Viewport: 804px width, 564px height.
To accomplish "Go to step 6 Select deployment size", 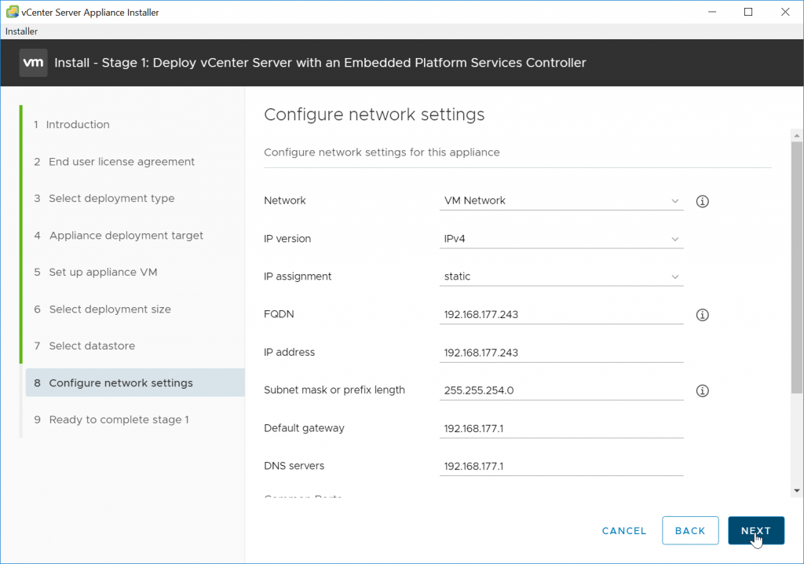I will click(103, 309).
